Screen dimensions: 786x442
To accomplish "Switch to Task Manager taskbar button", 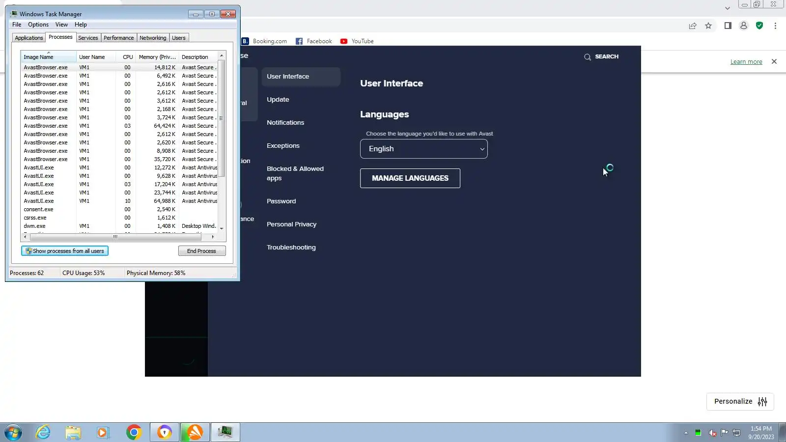I will point(225,432).
